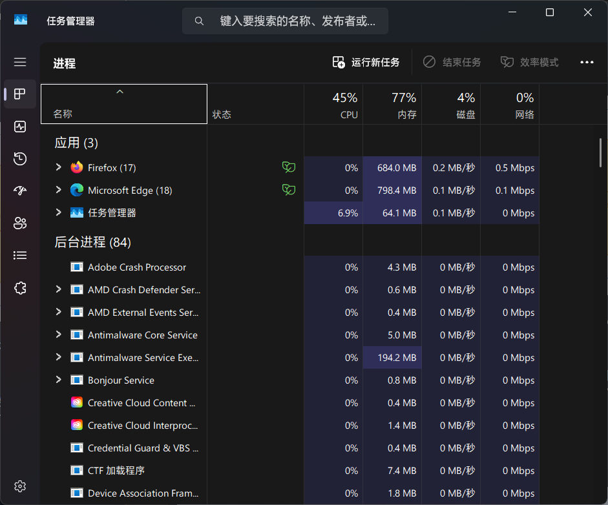Expand Antimalware Core Service entry
The height and width of the screenshot is (505, 608).
coord(58,335)
